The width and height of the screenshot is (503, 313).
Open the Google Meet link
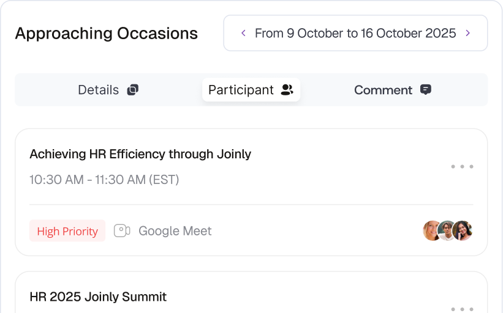coord(175,231)
